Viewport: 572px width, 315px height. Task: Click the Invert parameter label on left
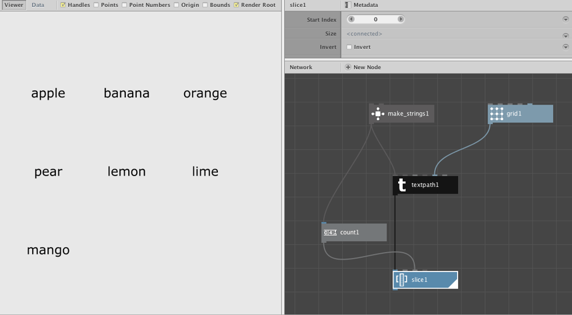click(x=328, y=47)
